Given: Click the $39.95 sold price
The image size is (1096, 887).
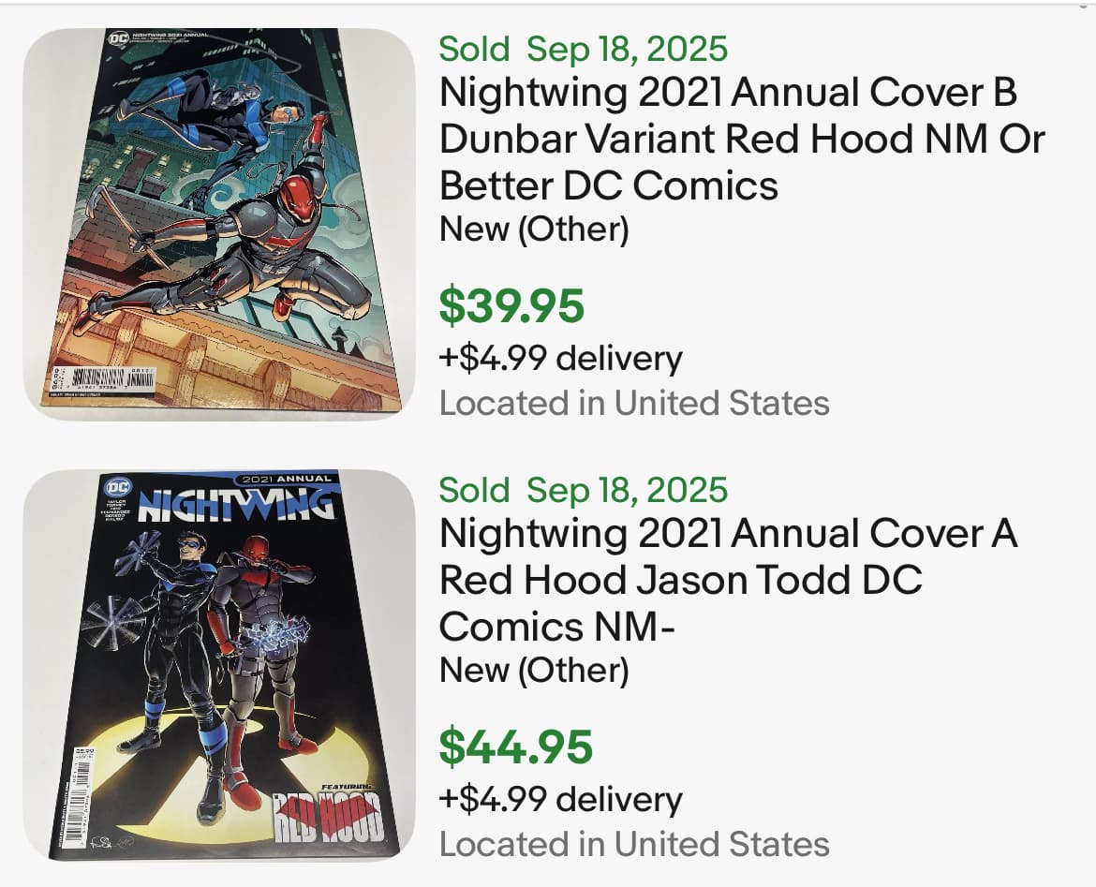Looking at the screenshot, I should 511,305.
